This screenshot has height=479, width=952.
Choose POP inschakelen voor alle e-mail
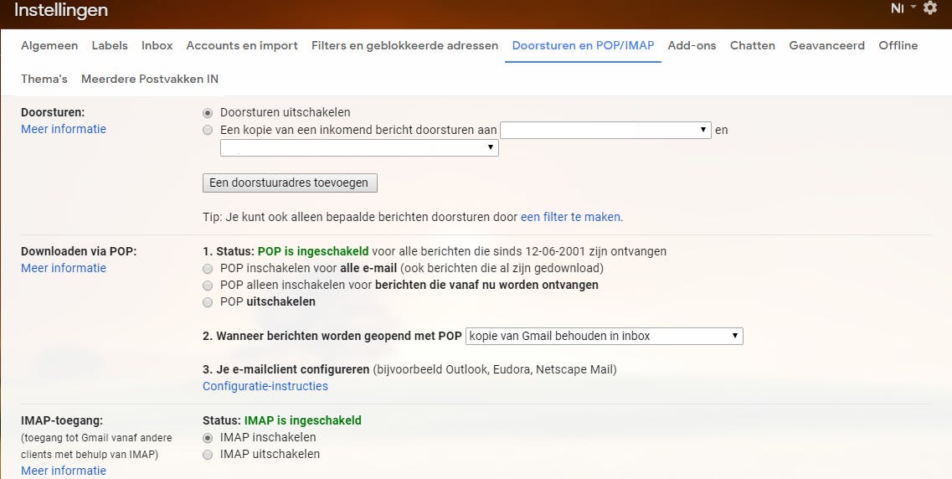[x=208, y=269]
